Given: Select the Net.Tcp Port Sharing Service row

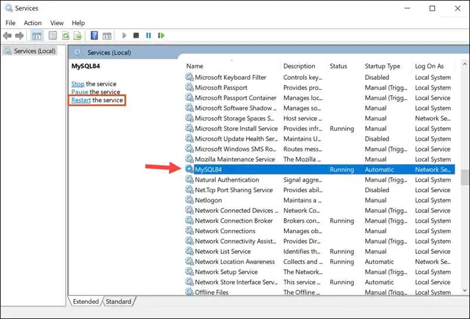Looking at the screenshot, I should [320, 190].
